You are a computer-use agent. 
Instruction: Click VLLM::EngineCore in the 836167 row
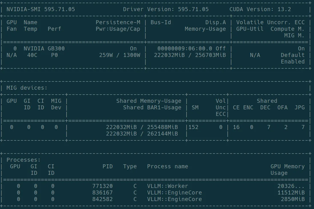click(x=174, y=193)
